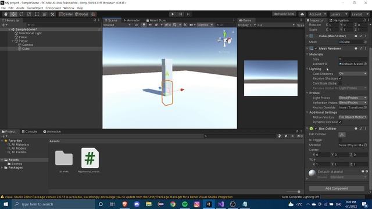
Task: Open Mesh Renderer help icon
Action: click(356, 48)
